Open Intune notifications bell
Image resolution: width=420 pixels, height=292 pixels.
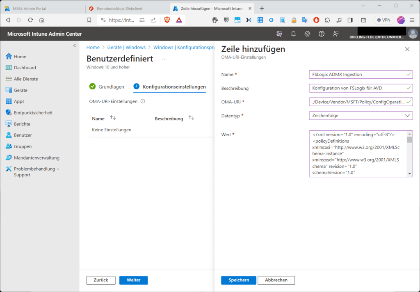click(x=293, y=34)
